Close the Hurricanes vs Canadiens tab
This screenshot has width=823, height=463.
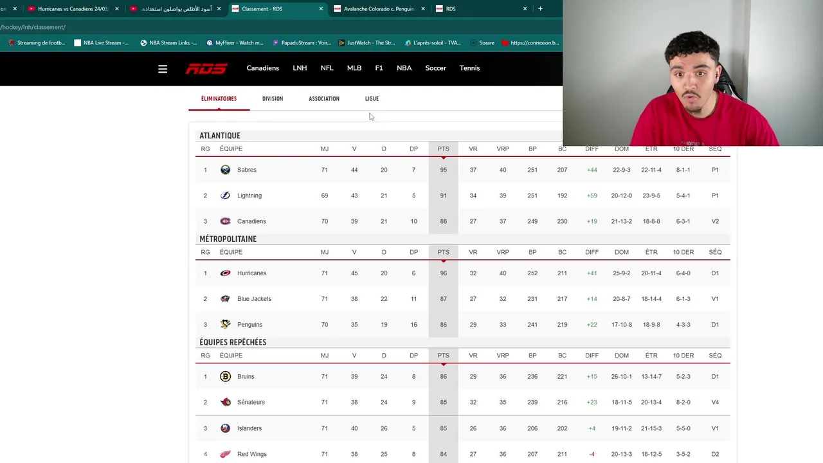pyautogui.click(x=116, y=9)
